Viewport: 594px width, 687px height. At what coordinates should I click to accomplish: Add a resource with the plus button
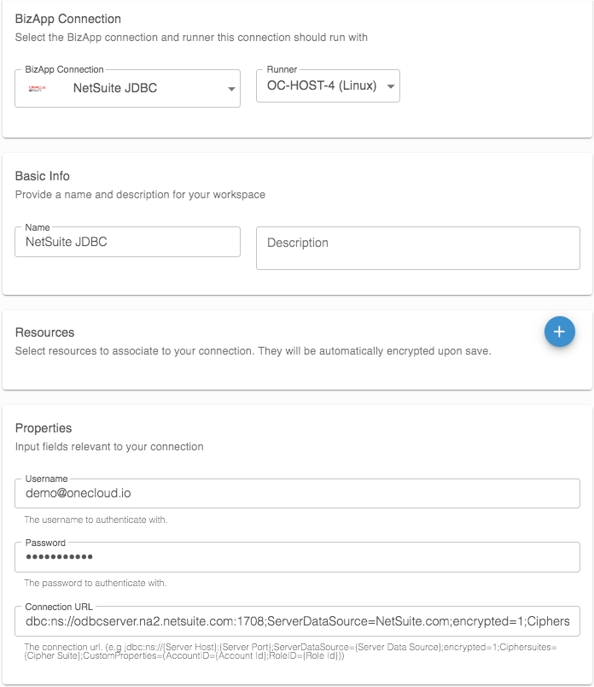tap(559, 332)
